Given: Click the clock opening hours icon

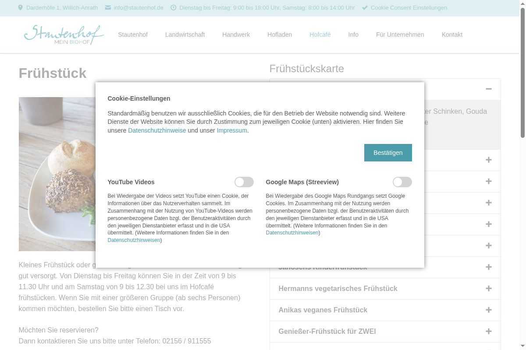Looking at the screenshot, I should point(173,8).
